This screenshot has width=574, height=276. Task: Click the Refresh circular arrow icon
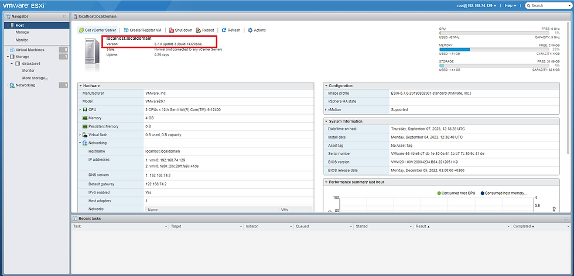coord(224,30)
